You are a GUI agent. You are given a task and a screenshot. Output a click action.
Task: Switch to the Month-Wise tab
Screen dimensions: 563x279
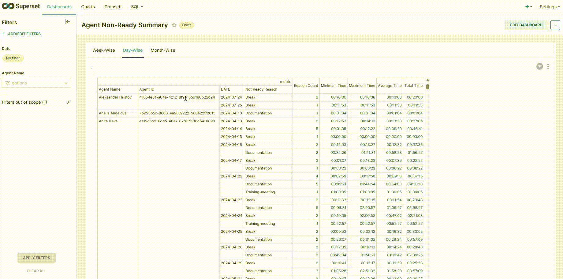[x=163, y=50]
